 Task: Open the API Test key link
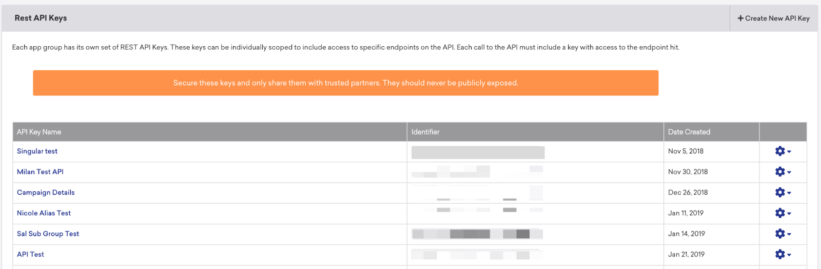(x=30, y=254)
